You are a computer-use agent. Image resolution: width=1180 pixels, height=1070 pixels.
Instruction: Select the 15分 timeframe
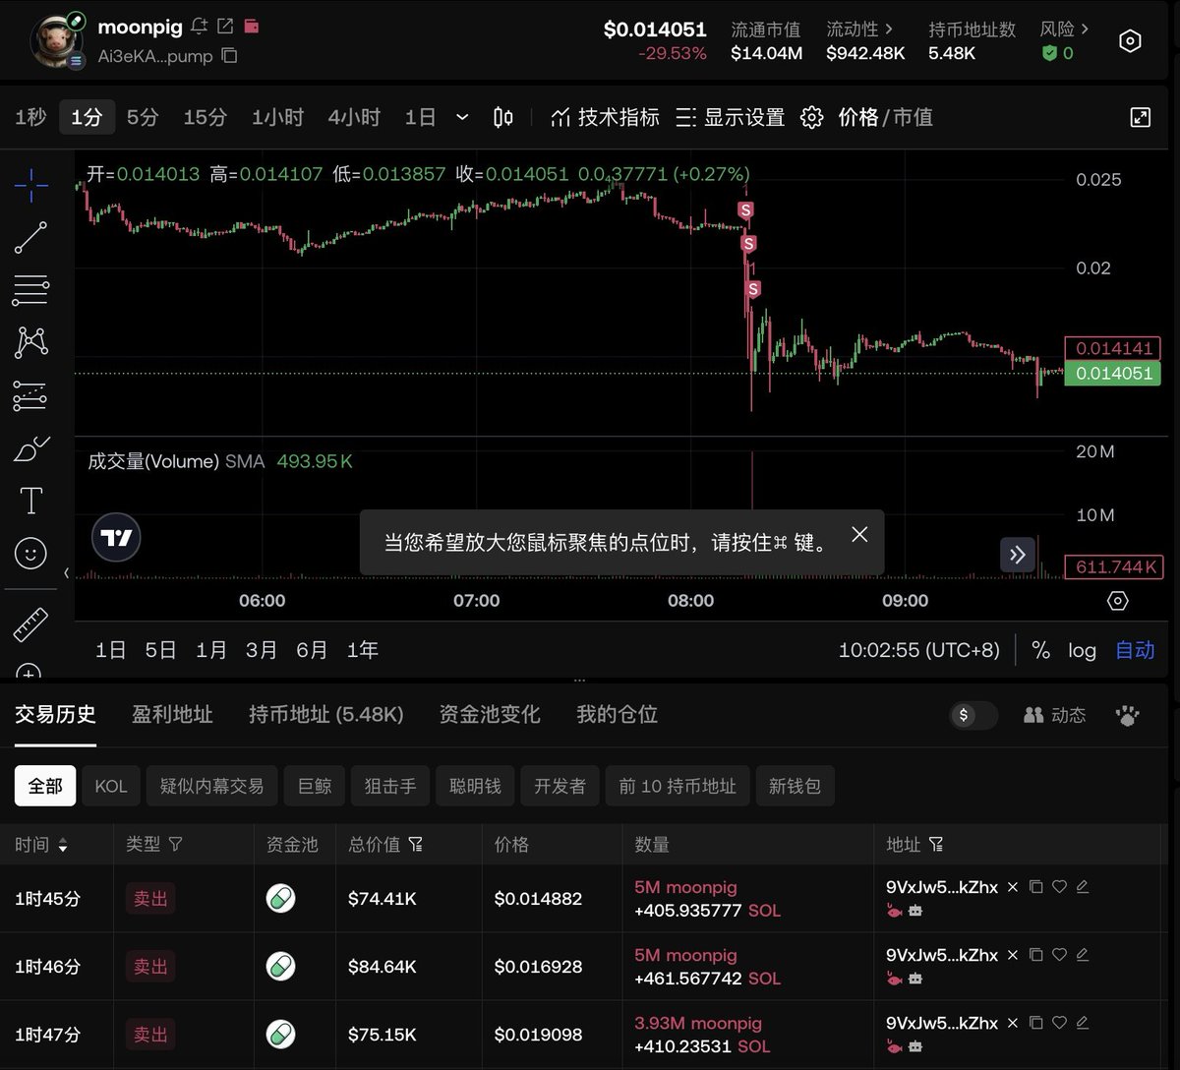(205, 117)
